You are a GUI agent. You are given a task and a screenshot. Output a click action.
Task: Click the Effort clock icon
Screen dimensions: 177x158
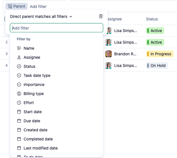point(19,103)
